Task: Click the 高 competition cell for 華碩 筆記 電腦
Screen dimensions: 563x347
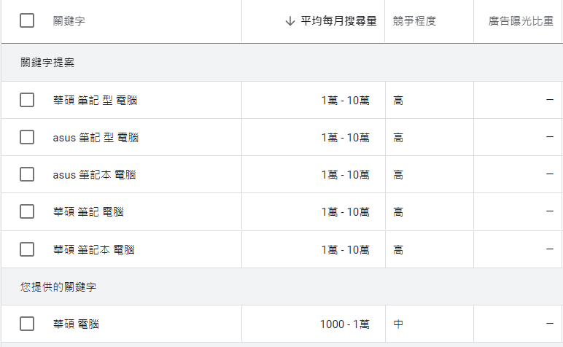Action: (x=398, y=211)
